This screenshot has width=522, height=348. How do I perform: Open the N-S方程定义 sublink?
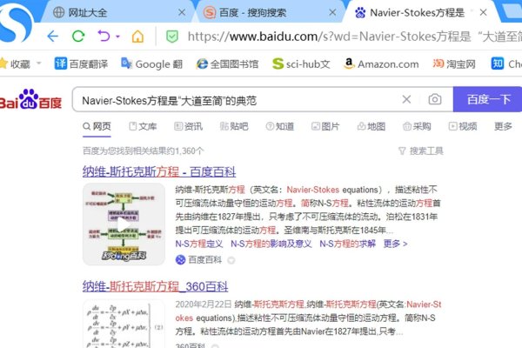click(x=199, y=244)
